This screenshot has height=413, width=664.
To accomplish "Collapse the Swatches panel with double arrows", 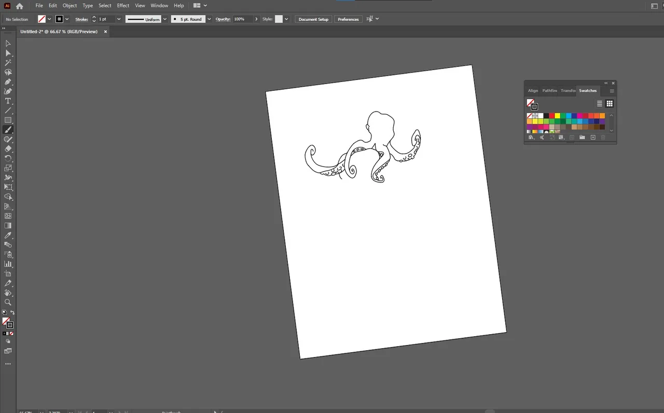I will tap(605, 83).
